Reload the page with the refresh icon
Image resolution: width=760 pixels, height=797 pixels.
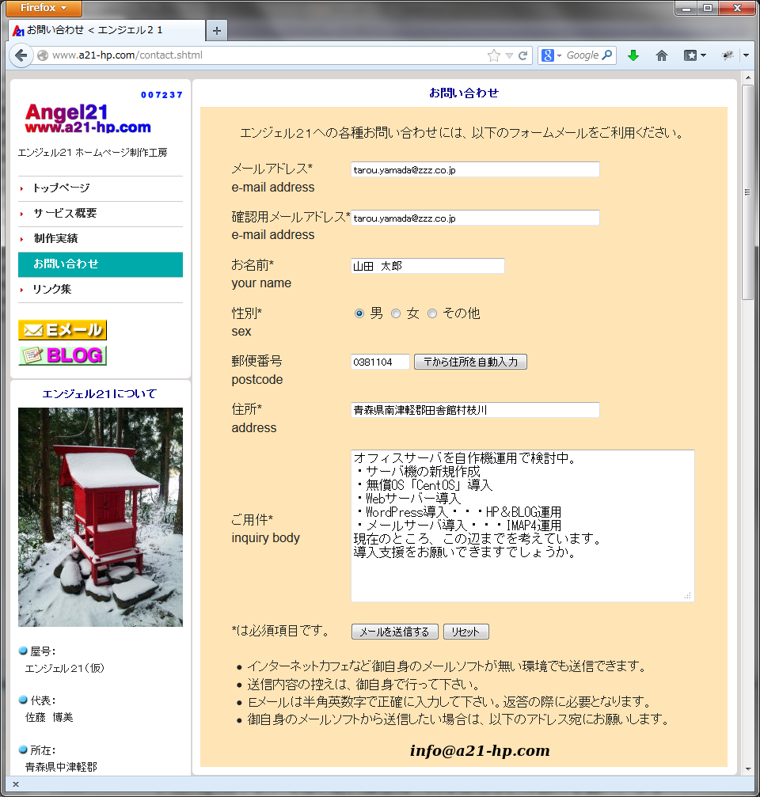coord(522,55)
